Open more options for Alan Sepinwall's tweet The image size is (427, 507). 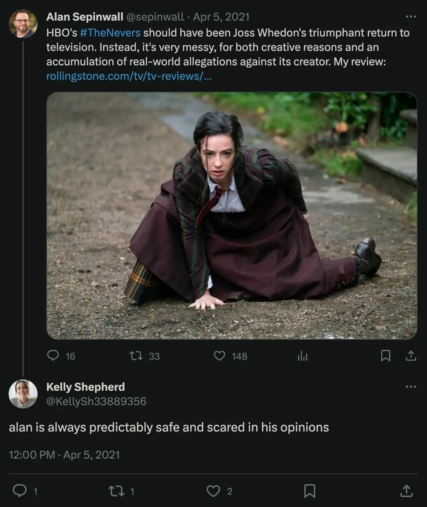point(411,17)
